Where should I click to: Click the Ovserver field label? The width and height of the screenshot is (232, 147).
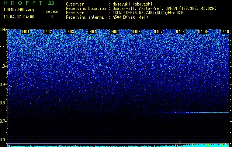(75, 4)
